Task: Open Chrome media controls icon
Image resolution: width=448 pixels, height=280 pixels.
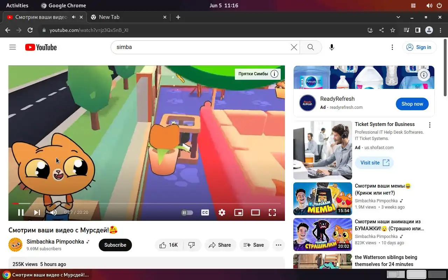Action: pyautogui.click(x=406, y=30)
